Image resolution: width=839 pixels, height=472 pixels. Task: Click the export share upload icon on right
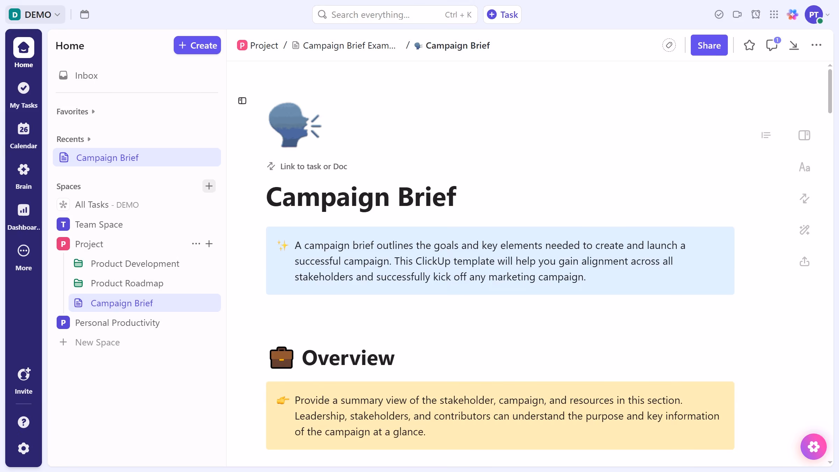804,261
